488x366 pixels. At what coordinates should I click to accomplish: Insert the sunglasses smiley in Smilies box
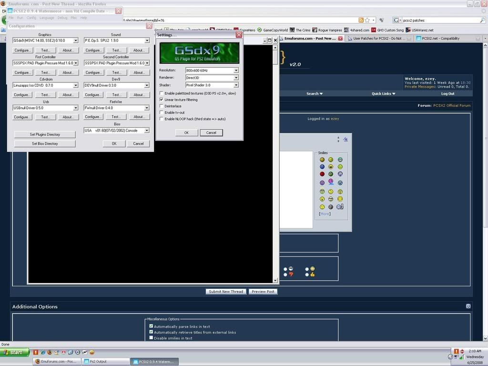[331, 199]
